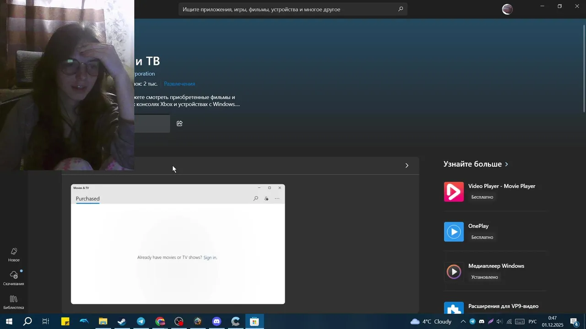Expand the screenshots section chevron
The width and height of the screenshot is (586, 329).
click(x=407, y=165)
